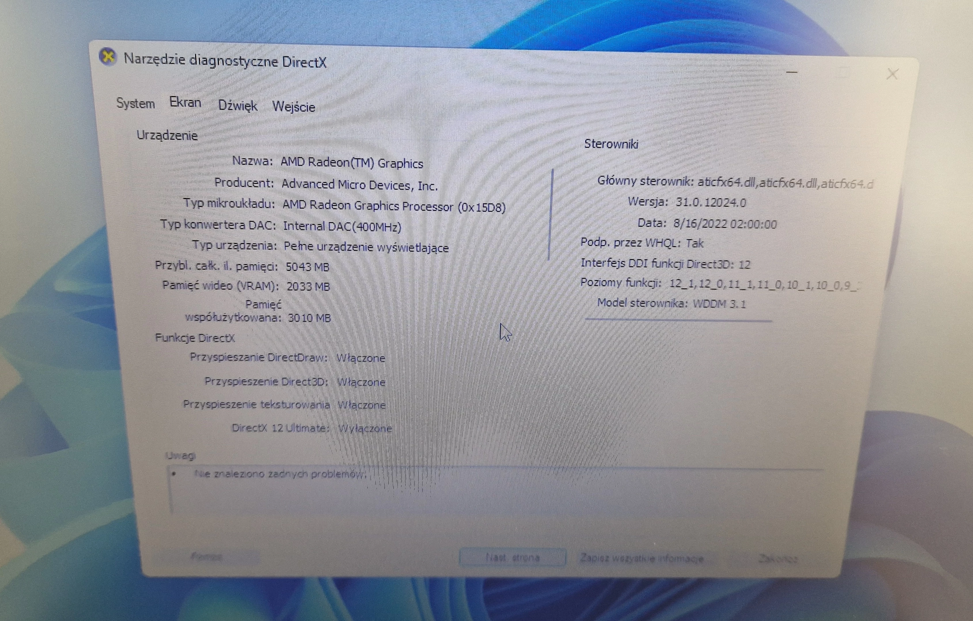Click the Uwagi notes text box

[495, 491]
